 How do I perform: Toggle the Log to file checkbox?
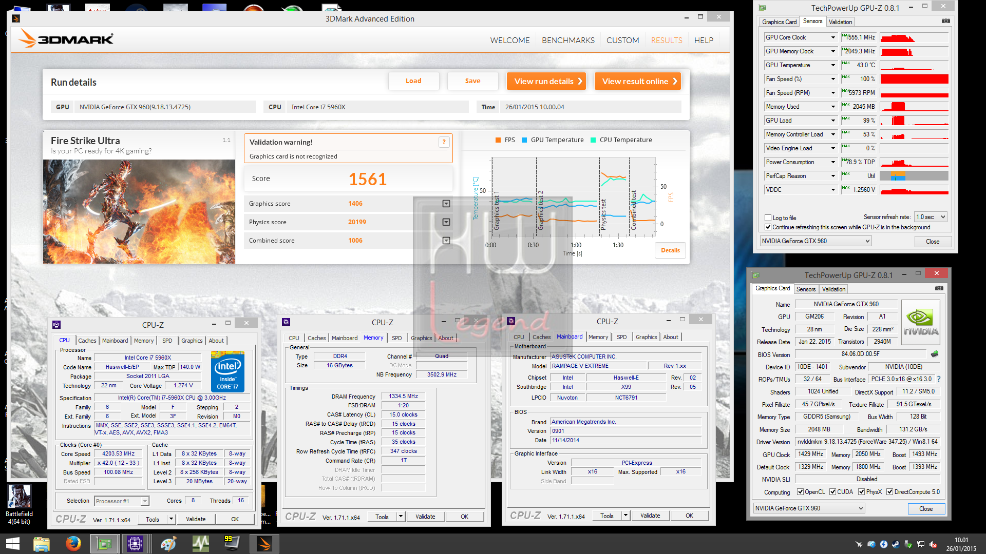tap(768, 217)
